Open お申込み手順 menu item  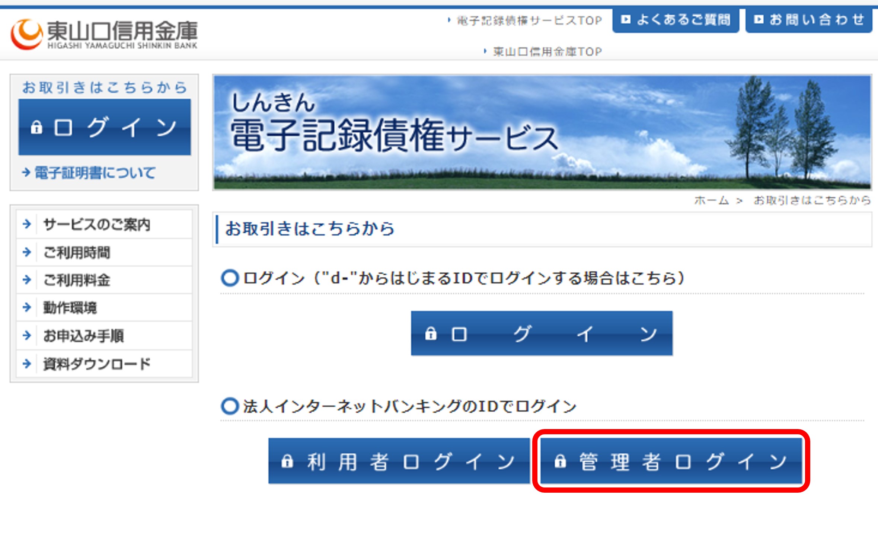(x=83, y=336)
